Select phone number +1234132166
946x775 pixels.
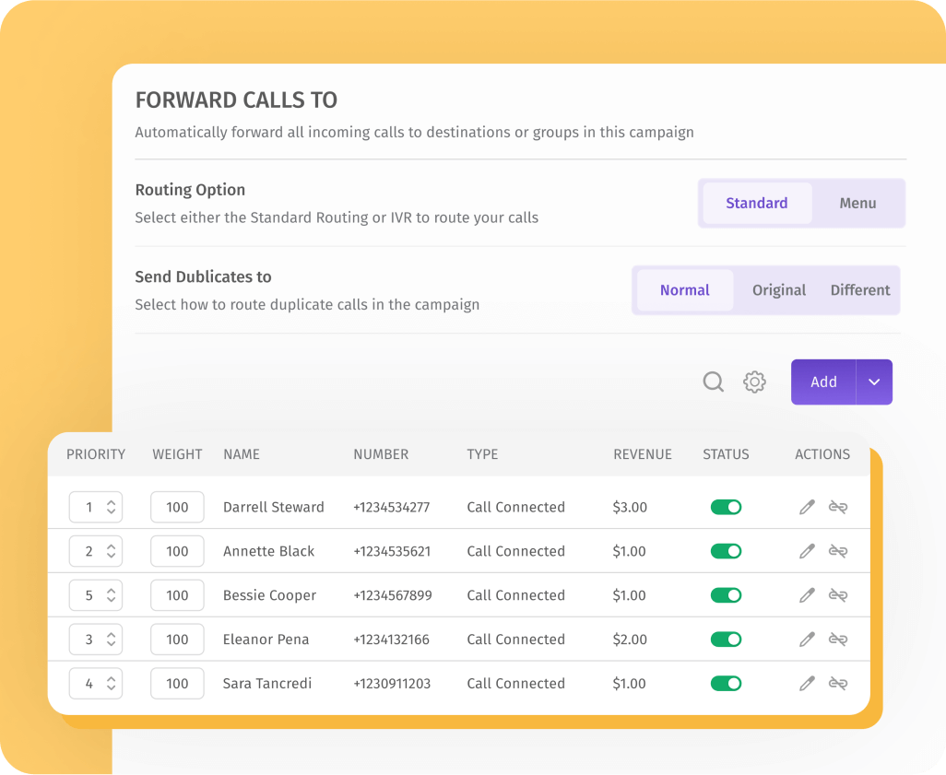coord(392,640)
